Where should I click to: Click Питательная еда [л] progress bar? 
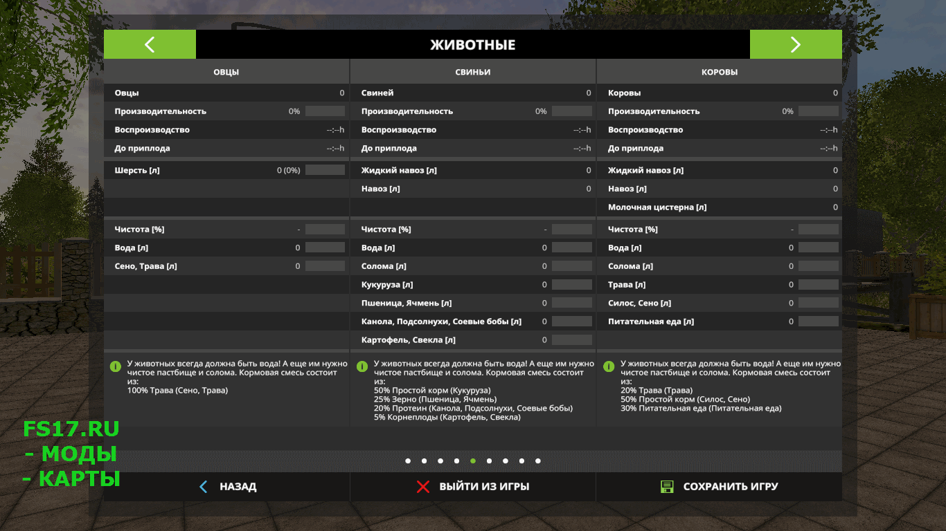pyautogui.click(x=819, y=322)
